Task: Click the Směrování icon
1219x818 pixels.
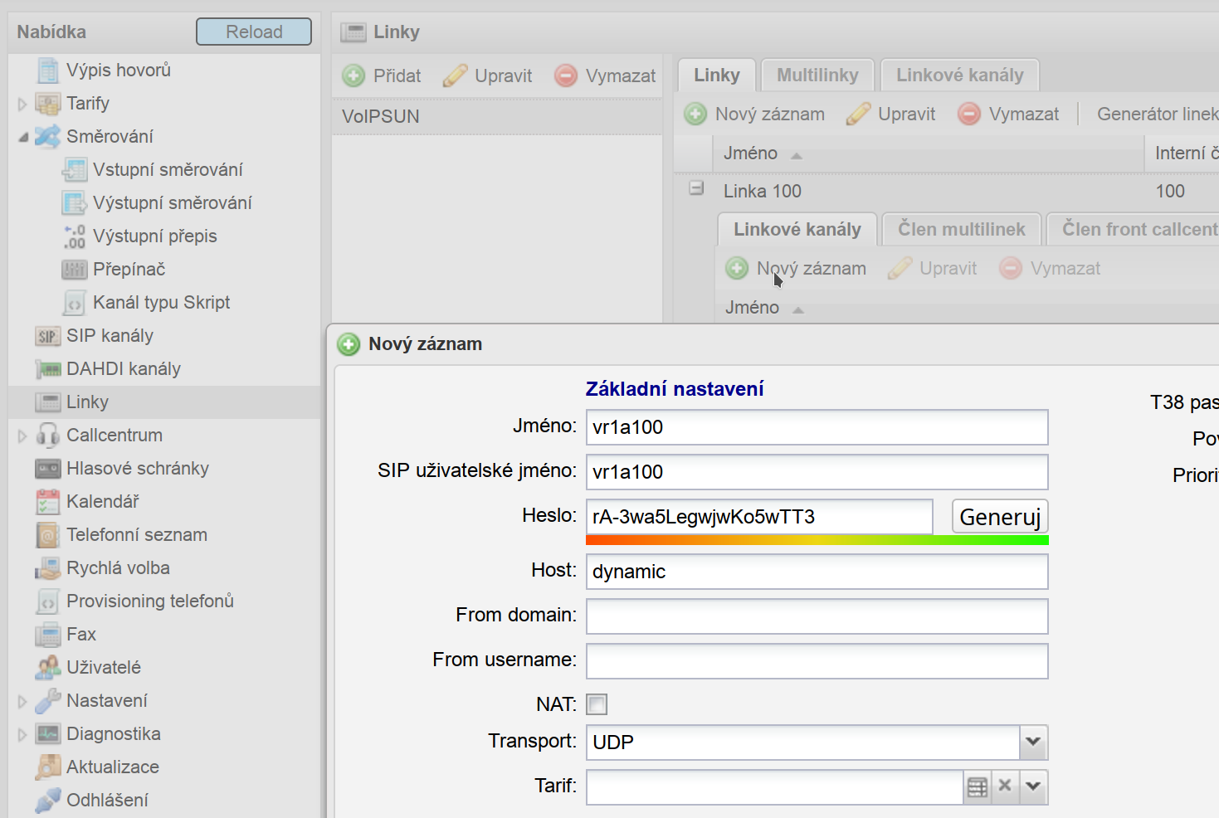Action: point(48,137)
